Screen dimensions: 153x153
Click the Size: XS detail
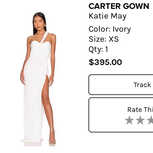pos(104,39)
